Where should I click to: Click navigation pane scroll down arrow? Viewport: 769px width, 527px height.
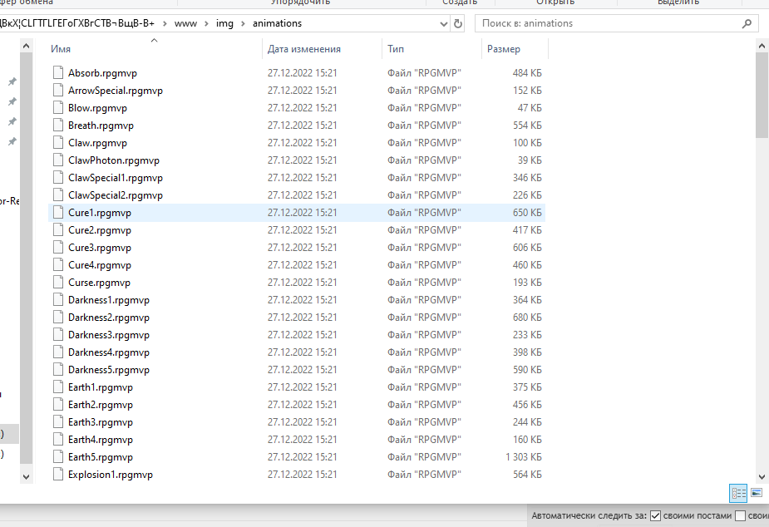(27, 476)
